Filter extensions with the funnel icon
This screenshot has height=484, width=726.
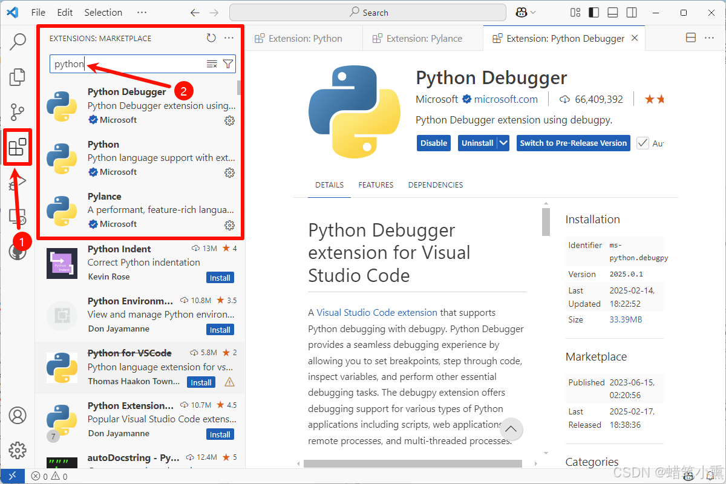[x=227, y=64]
